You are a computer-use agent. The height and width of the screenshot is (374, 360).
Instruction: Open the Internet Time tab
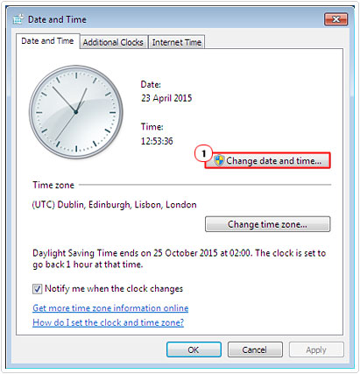click(x=177, y=42)
